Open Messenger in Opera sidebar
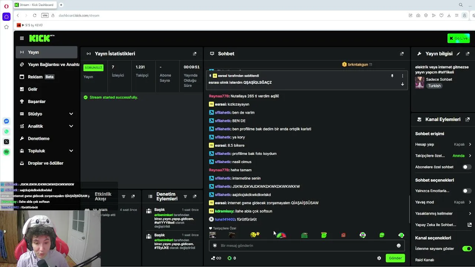This screenshot has height=267, width=475. (x=6, y=121)
